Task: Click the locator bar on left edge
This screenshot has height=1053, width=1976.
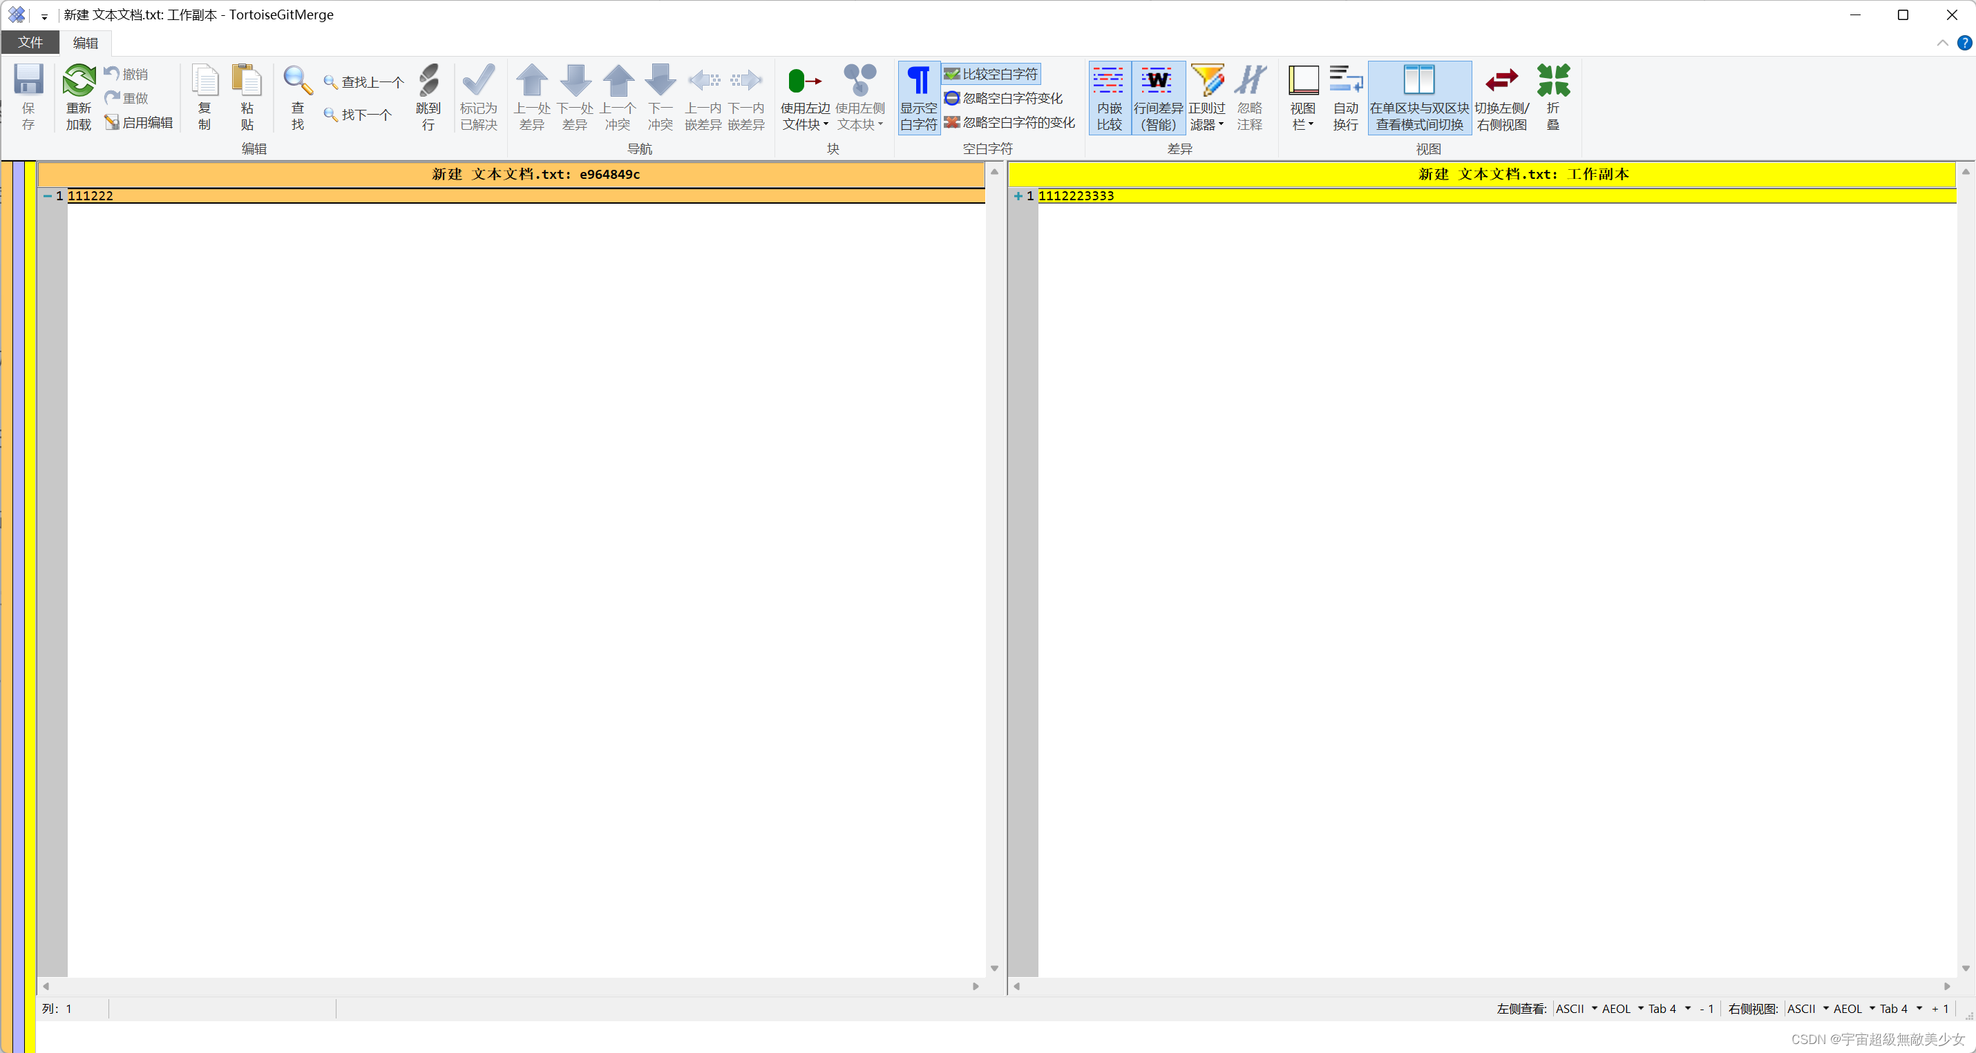Action: point(18,606)
